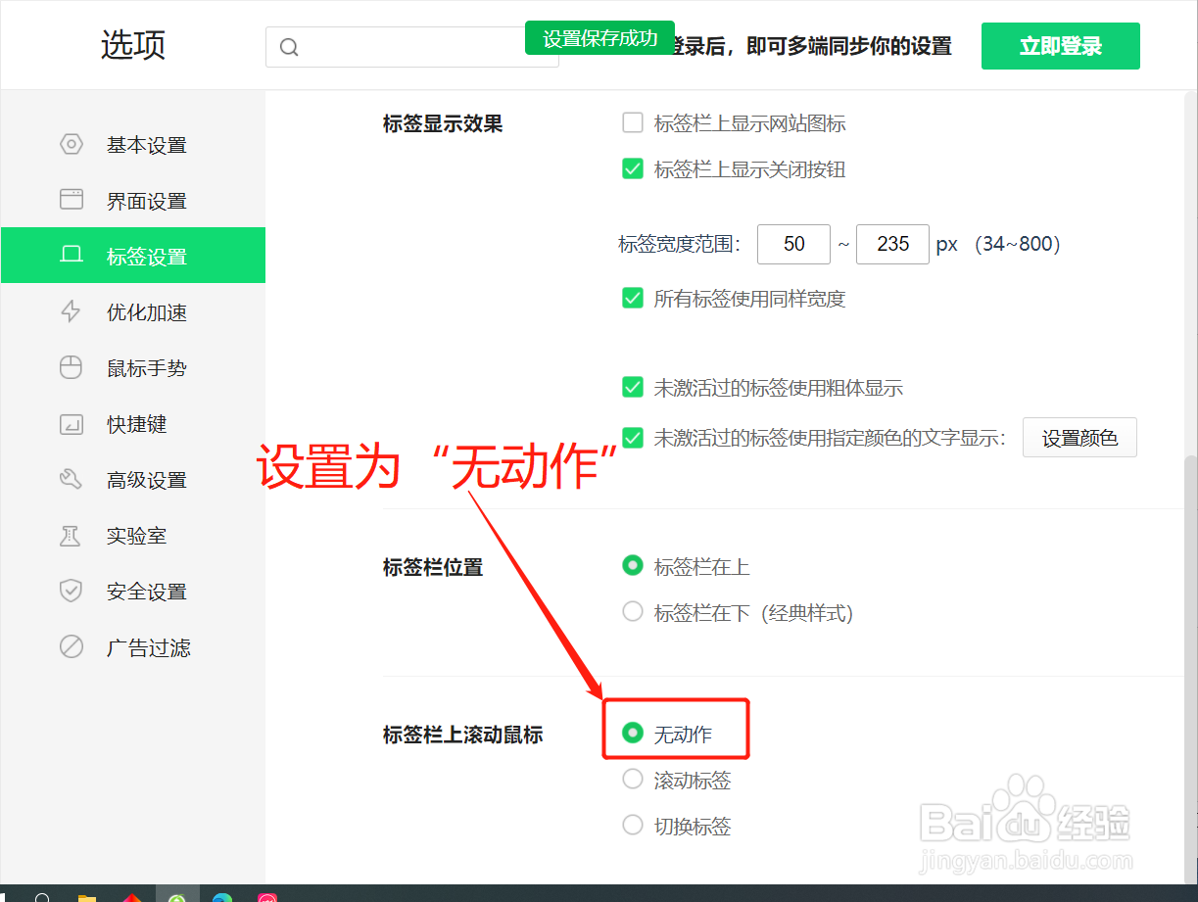The width and height of the screenshot is (1198, 902).
Task: Select the 界面设置 window icon
Action: coord(71,200)
